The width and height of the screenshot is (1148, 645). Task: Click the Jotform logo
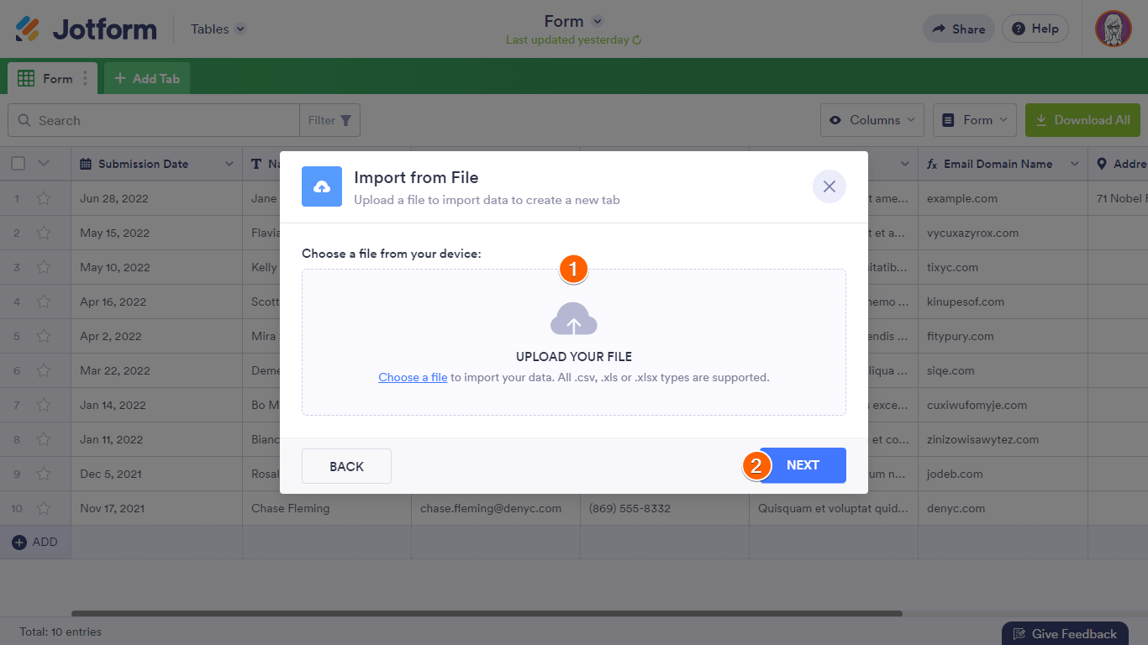tap(87, 29)
